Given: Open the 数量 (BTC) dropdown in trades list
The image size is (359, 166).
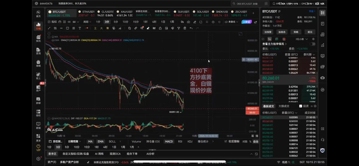Looking at the screenshot, I should point(290,113).
